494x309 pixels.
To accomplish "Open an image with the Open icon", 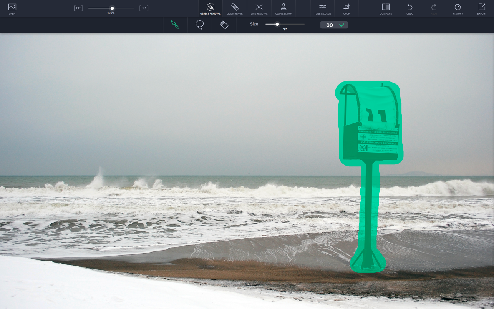I will pyautogui.click(x=12, y=8).
